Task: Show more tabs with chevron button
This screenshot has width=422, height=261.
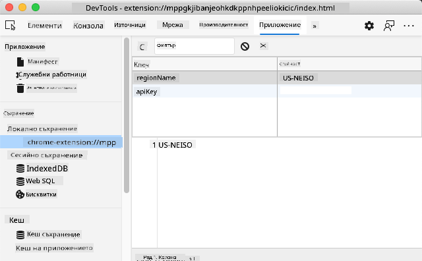Action: [315, 26]
